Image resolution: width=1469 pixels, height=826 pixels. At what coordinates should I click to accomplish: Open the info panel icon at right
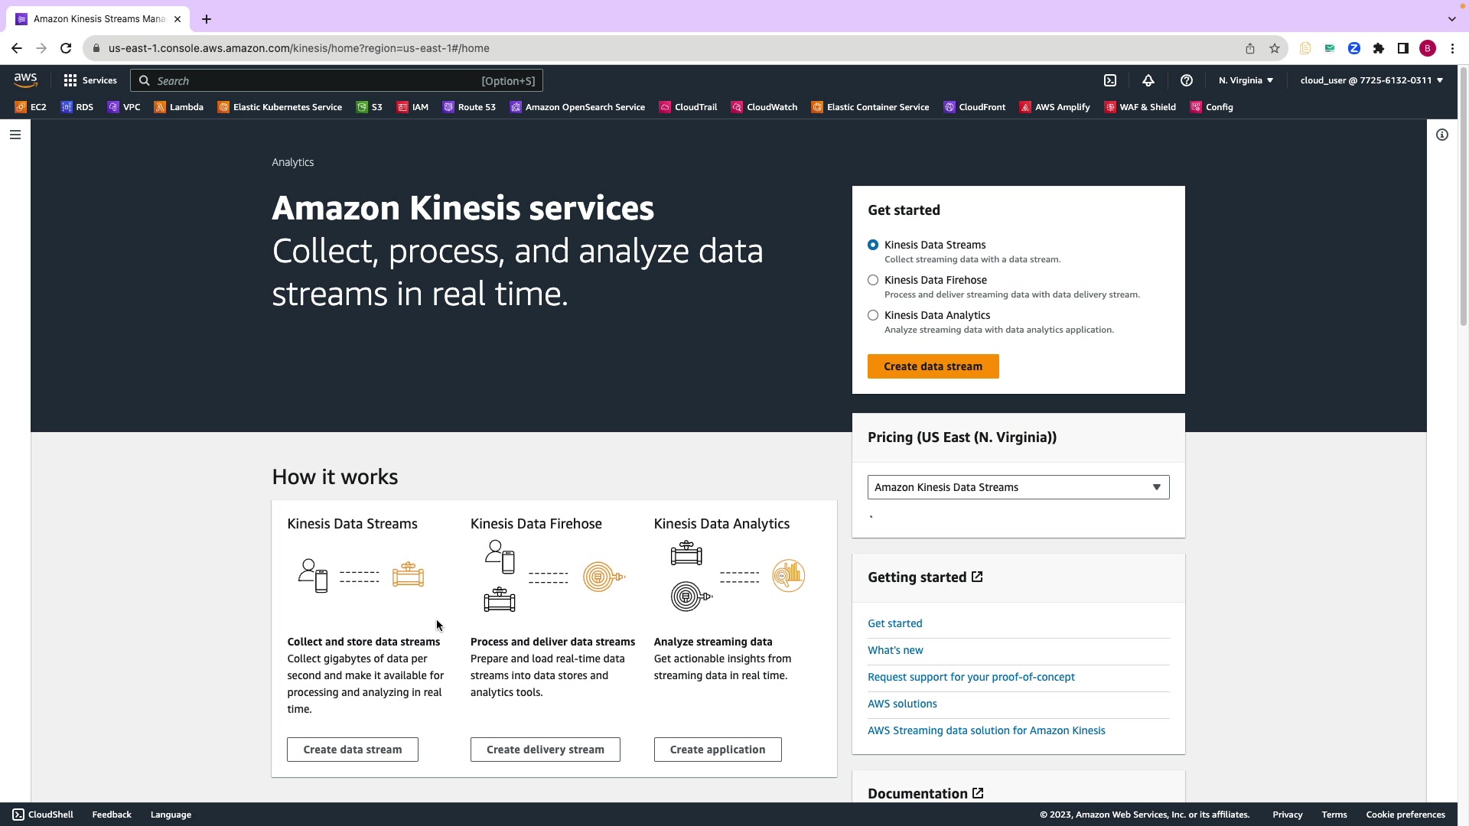pos(1442,135)
